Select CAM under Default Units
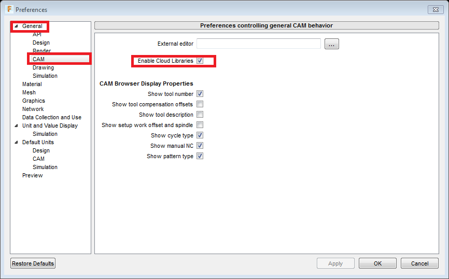The image size is (449, 279). click(38, 159)
